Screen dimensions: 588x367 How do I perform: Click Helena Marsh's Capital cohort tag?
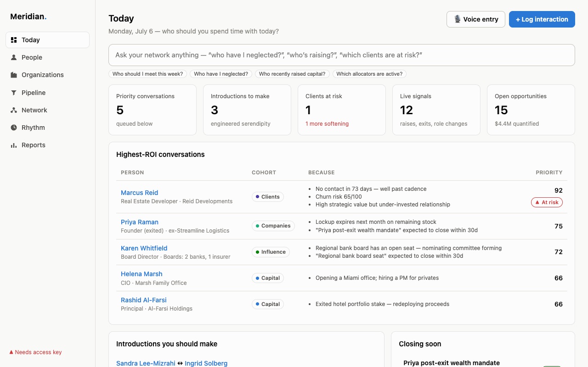[268, 278]
